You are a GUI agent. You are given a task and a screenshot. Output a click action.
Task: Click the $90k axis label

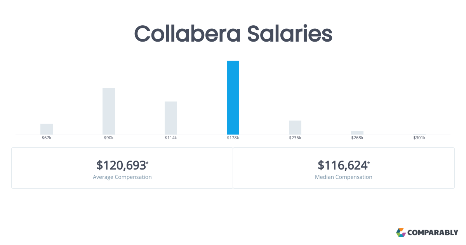tap(109, 138)
